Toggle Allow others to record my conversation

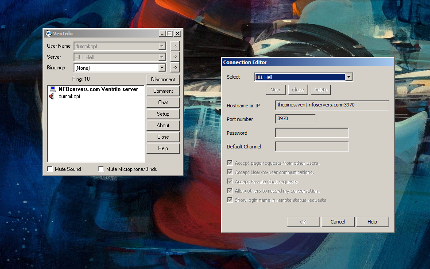[x=230, y=191]
